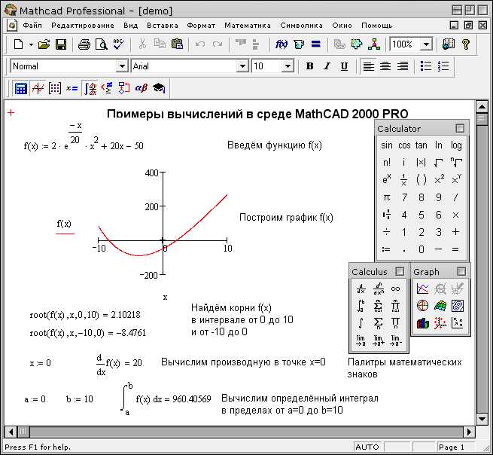Toggle Bold text formatting
The image size is (493, 455).
[x=309, y=66]
